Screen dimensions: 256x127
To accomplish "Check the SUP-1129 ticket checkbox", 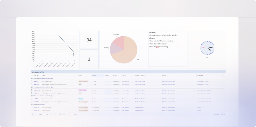I will [x=32, y=108].
